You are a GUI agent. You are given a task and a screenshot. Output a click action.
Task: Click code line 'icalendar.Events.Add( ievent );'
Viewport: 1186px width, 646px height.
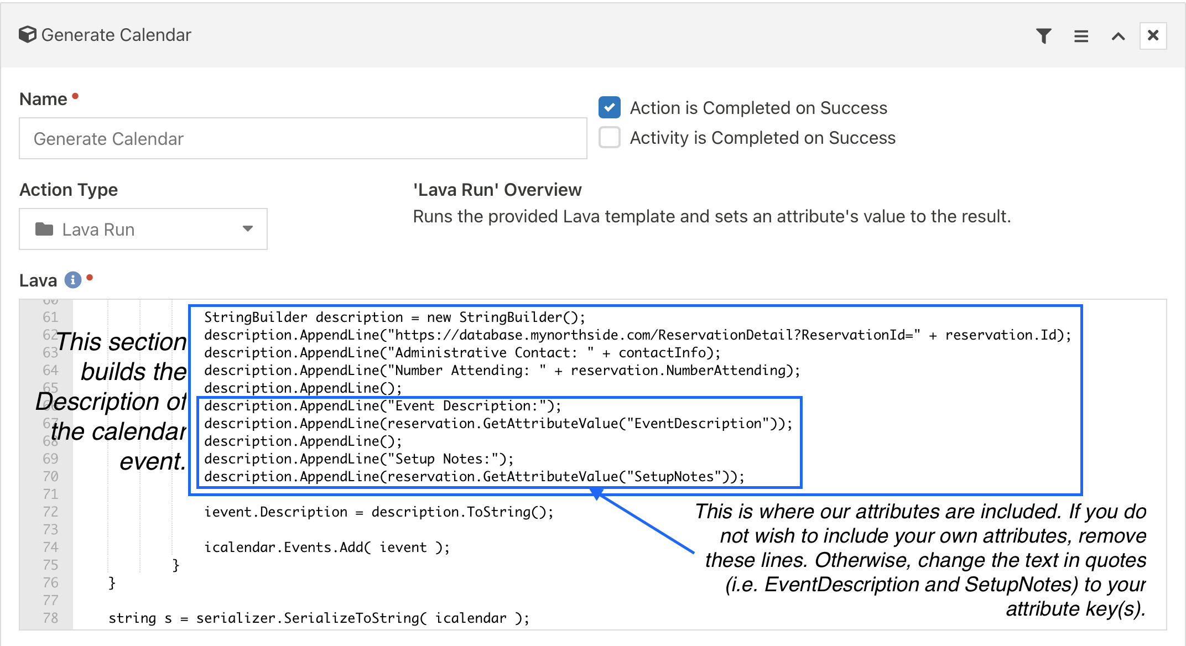pyautogui.click(x=327, y=547)
